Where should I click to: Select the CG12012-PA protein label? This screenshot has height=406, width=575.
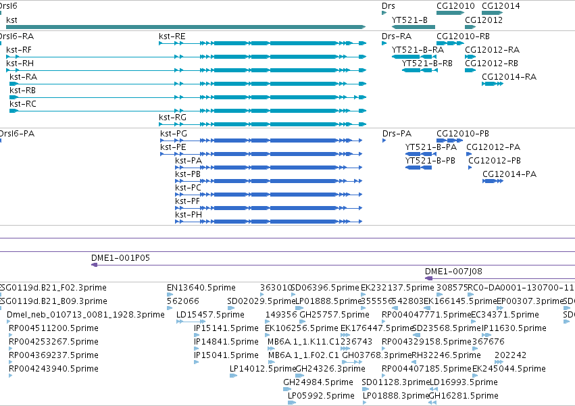(x=493, y=147)
